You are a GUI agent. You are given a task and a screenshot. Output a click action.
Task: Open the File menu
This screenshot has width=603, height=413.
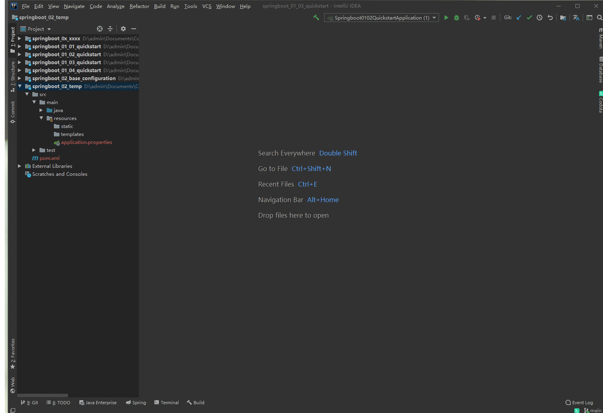coord(26,6)
